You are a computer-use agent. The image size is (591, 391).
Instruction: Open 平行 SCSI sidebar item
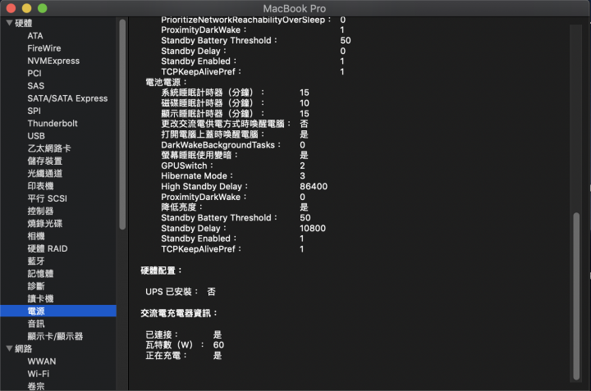pos(47,198)
